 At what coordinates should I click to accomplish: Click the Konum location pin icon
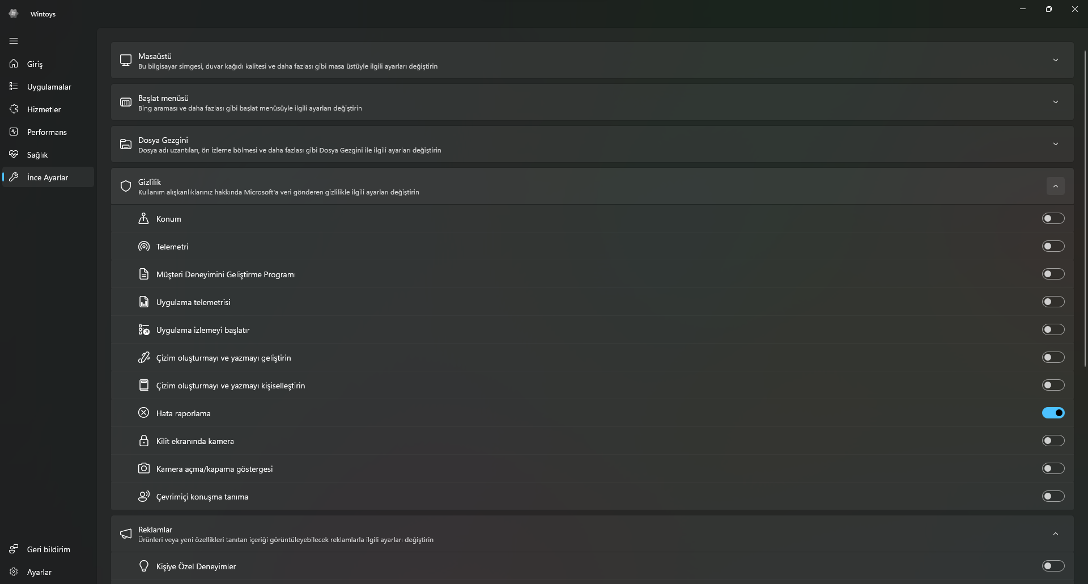coord(144,219)
